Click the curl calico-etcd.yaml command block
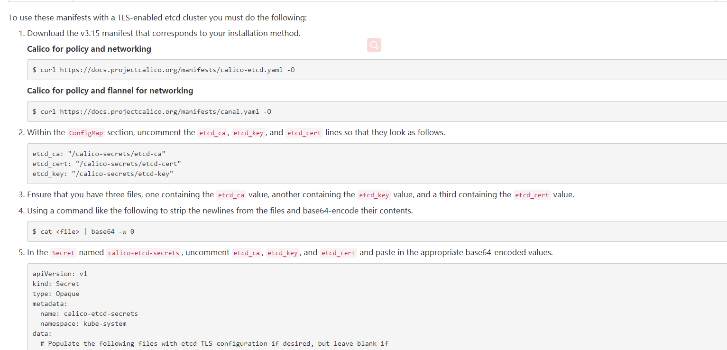The height and width of the screenshot is (350, 727). (164, 70)
